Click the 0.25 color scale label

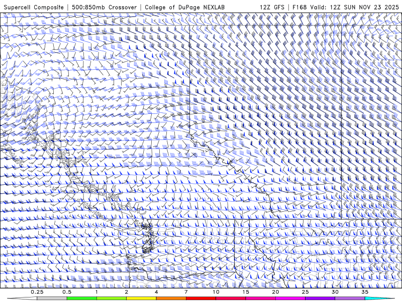37,292
